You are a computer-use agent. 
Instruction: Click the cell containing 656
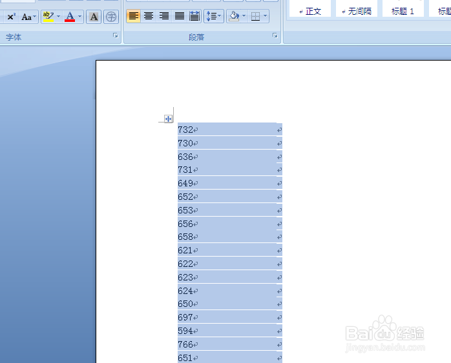[x=227, y=224]
